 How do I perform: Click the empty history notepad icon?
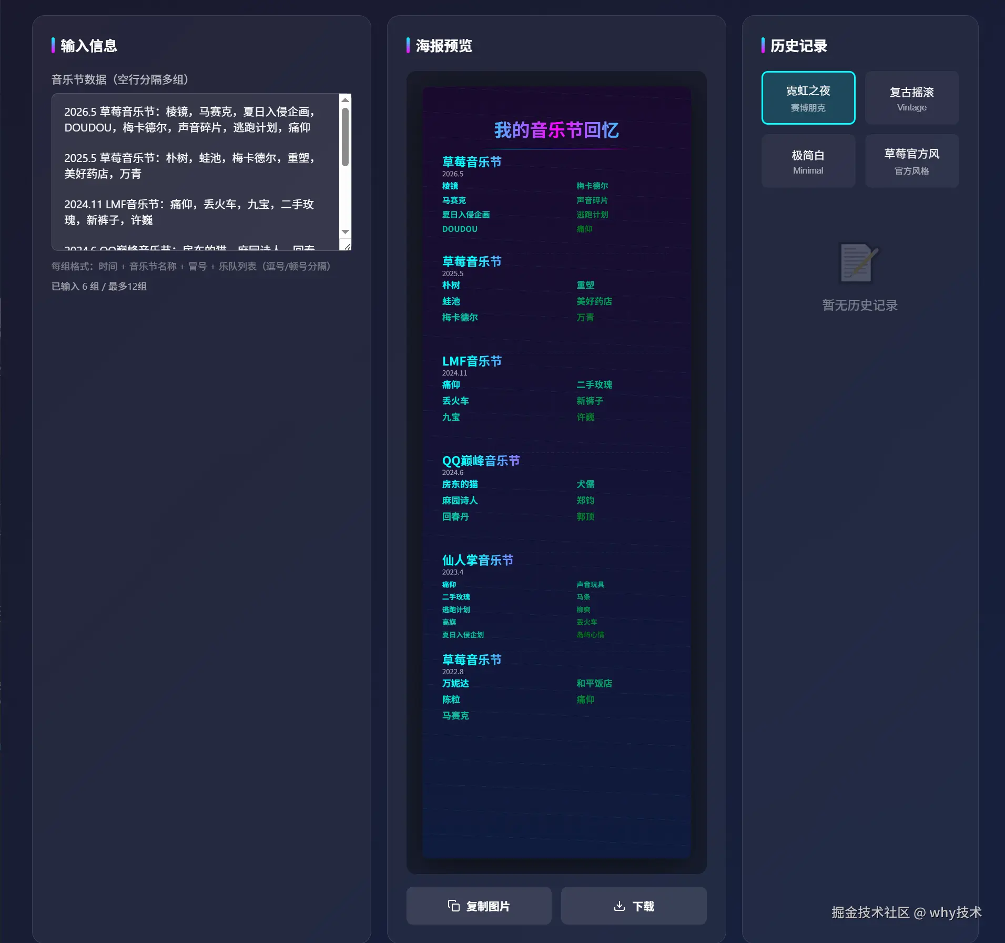859,262
